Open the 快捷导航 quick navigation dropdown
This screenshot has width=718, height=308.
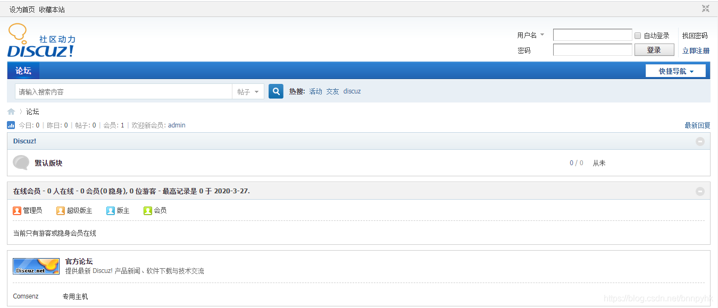point(675,71)
